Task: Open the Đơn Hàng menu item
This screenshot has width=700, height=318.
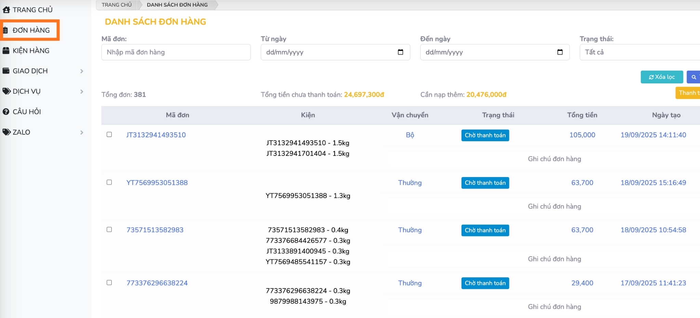Action: [31, 30]
